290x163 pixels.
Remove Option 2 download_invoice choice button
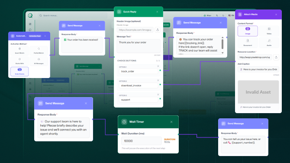158,80
